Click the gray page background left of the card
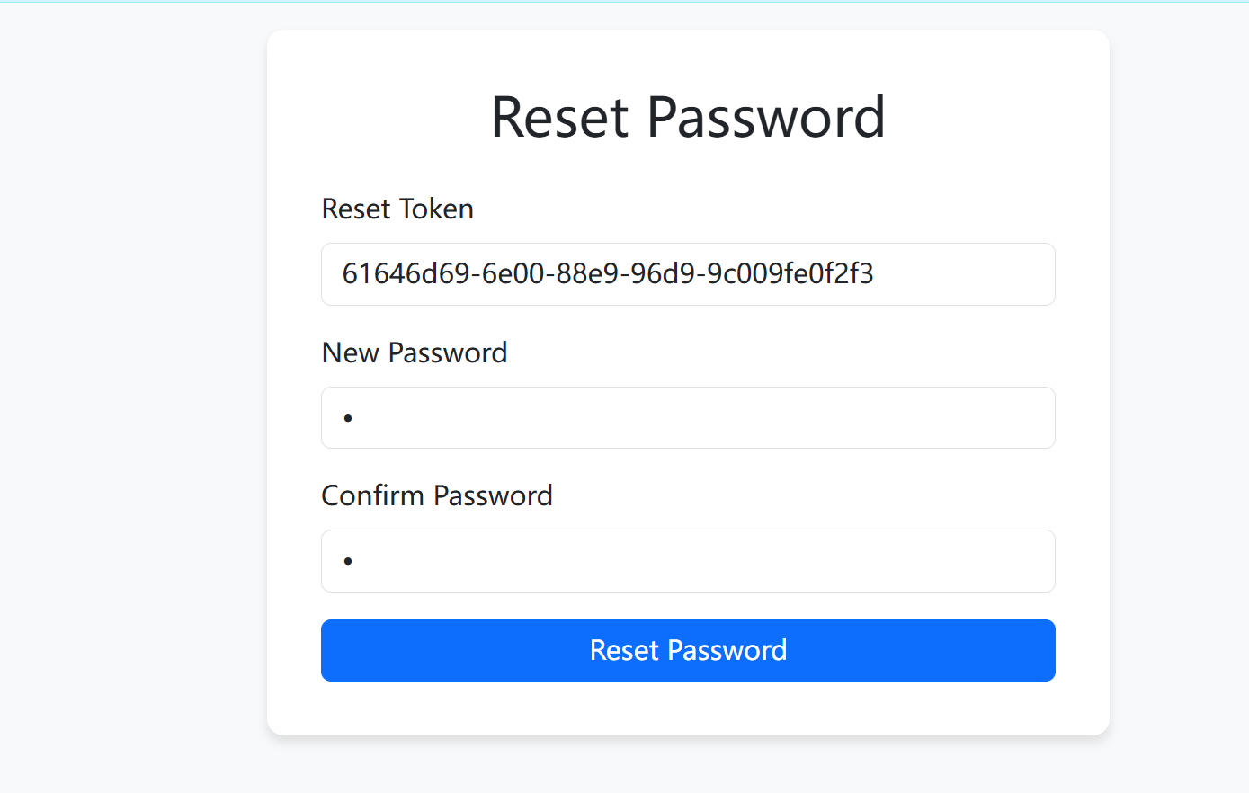Image resolution: width=1249 pixels, height=793 pixels. [135, 396]
